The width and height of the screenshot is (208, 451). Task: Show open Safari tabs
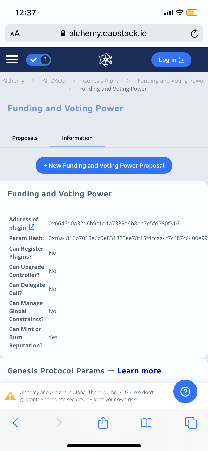click(191, 423)
